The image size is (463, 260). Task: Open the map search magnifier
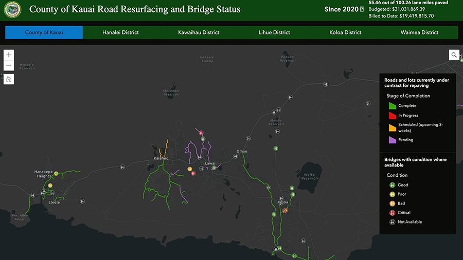point(454,55)
